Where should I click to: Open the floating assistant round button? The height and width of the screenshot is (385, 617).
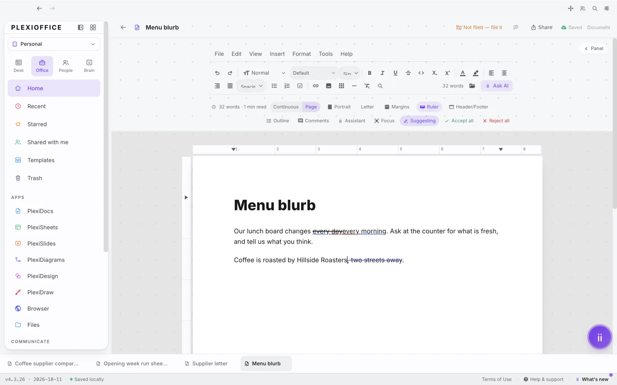coord(600,337)
